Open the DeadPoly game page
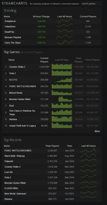The width and height of the screenshot is (107, 205). click(9, 32)
